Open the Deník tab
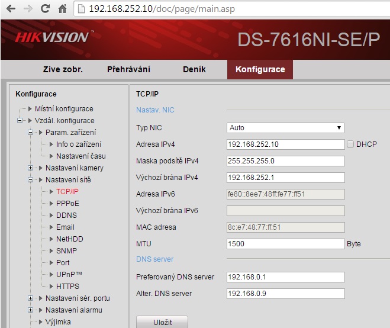This screenshot has width=390, height=328. click(194, 69)
